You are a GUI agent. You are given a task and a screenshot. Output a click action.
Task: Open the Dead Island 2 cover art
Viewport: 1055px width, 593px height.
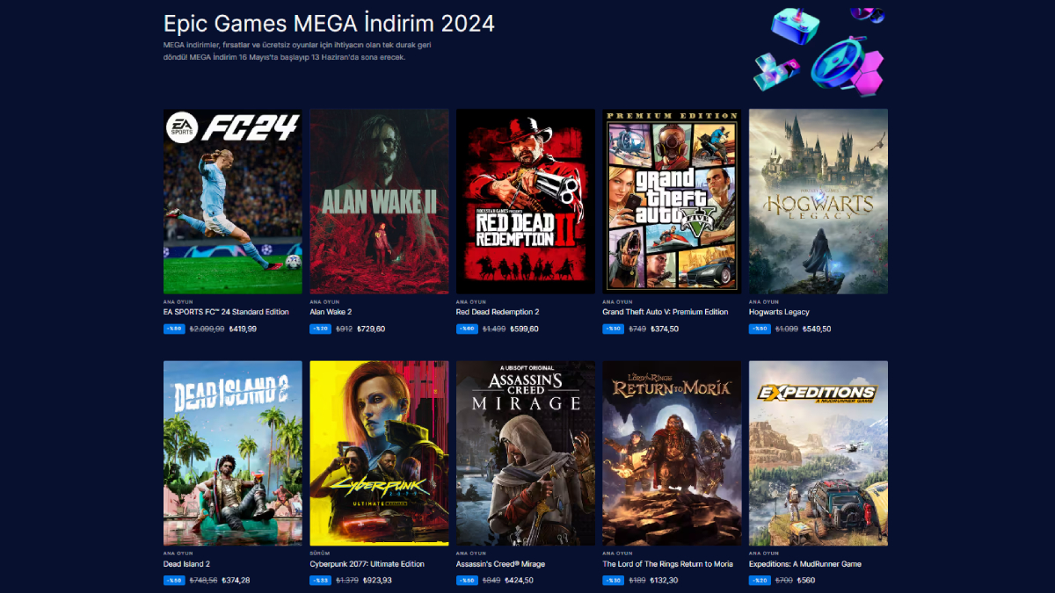point(233,453)
